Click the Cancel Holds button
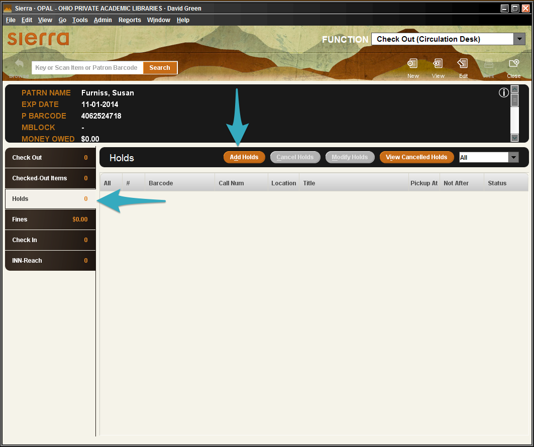Viewport: 534px width, 447px height. (295, 157)
